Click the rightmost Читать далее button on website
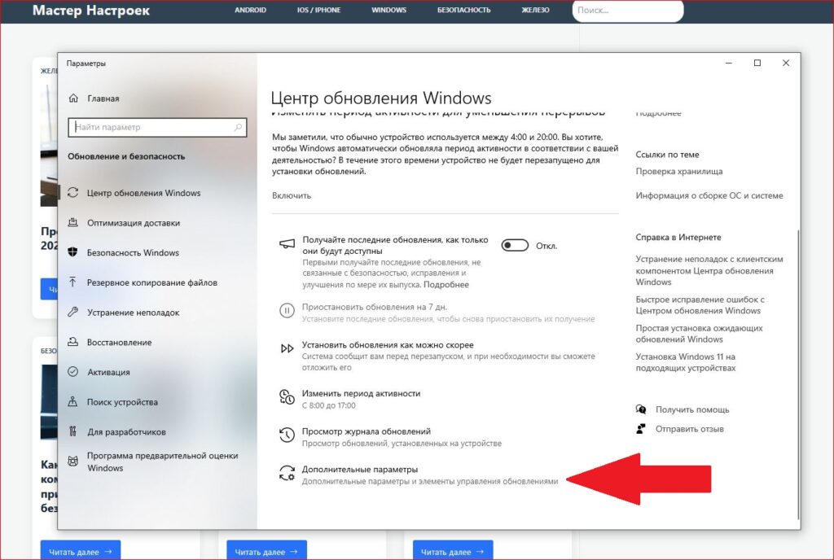This screenshot has width=834, height=560. tap(453, 551)
